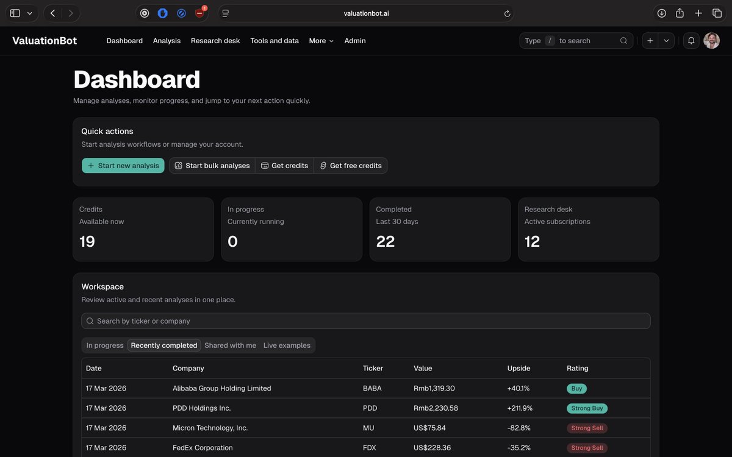Image resolution: width=732 pixels, height=457 pixels.
Task: Click the header plus create button
Action: [x=650, y=41]
